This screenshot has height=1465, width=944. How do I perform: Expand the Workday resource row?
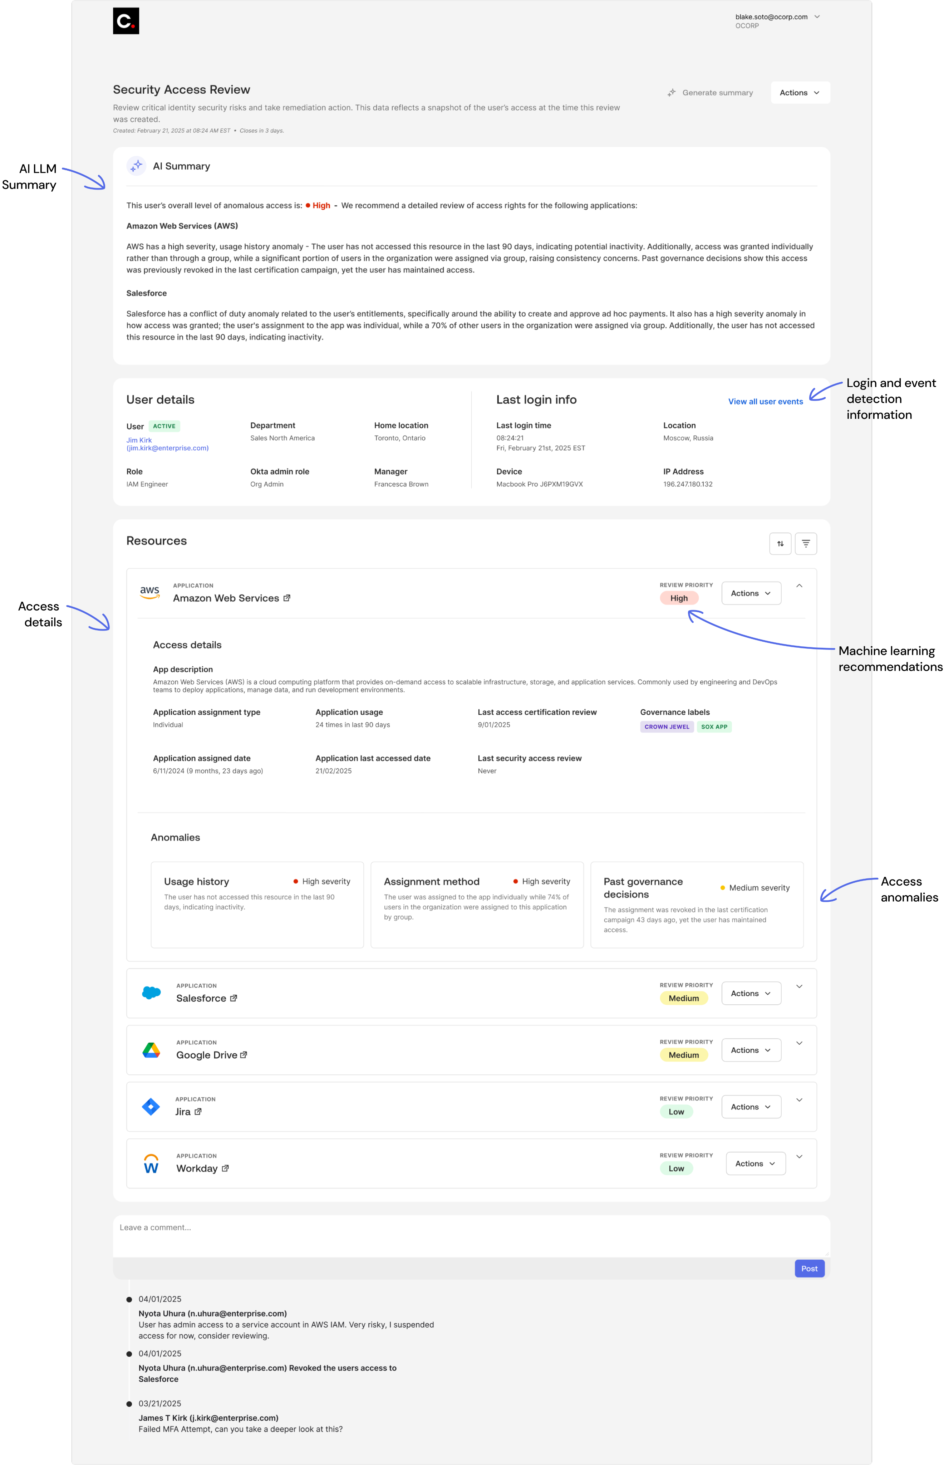[x=799, y=1156]
